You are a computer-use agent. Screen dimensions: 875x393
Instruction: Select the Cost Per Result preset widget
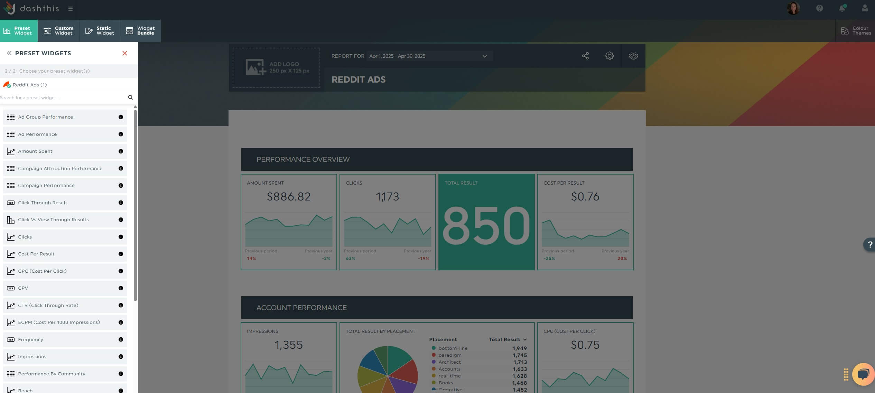(x=65, y=254)
